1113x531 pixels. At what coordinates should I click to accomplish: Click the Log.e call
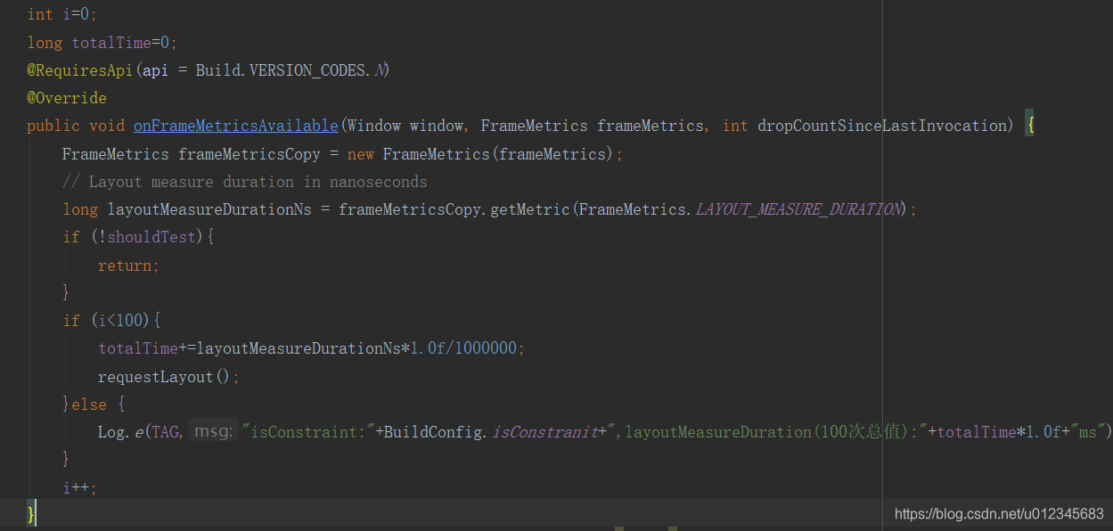click(x=121, y=432)
